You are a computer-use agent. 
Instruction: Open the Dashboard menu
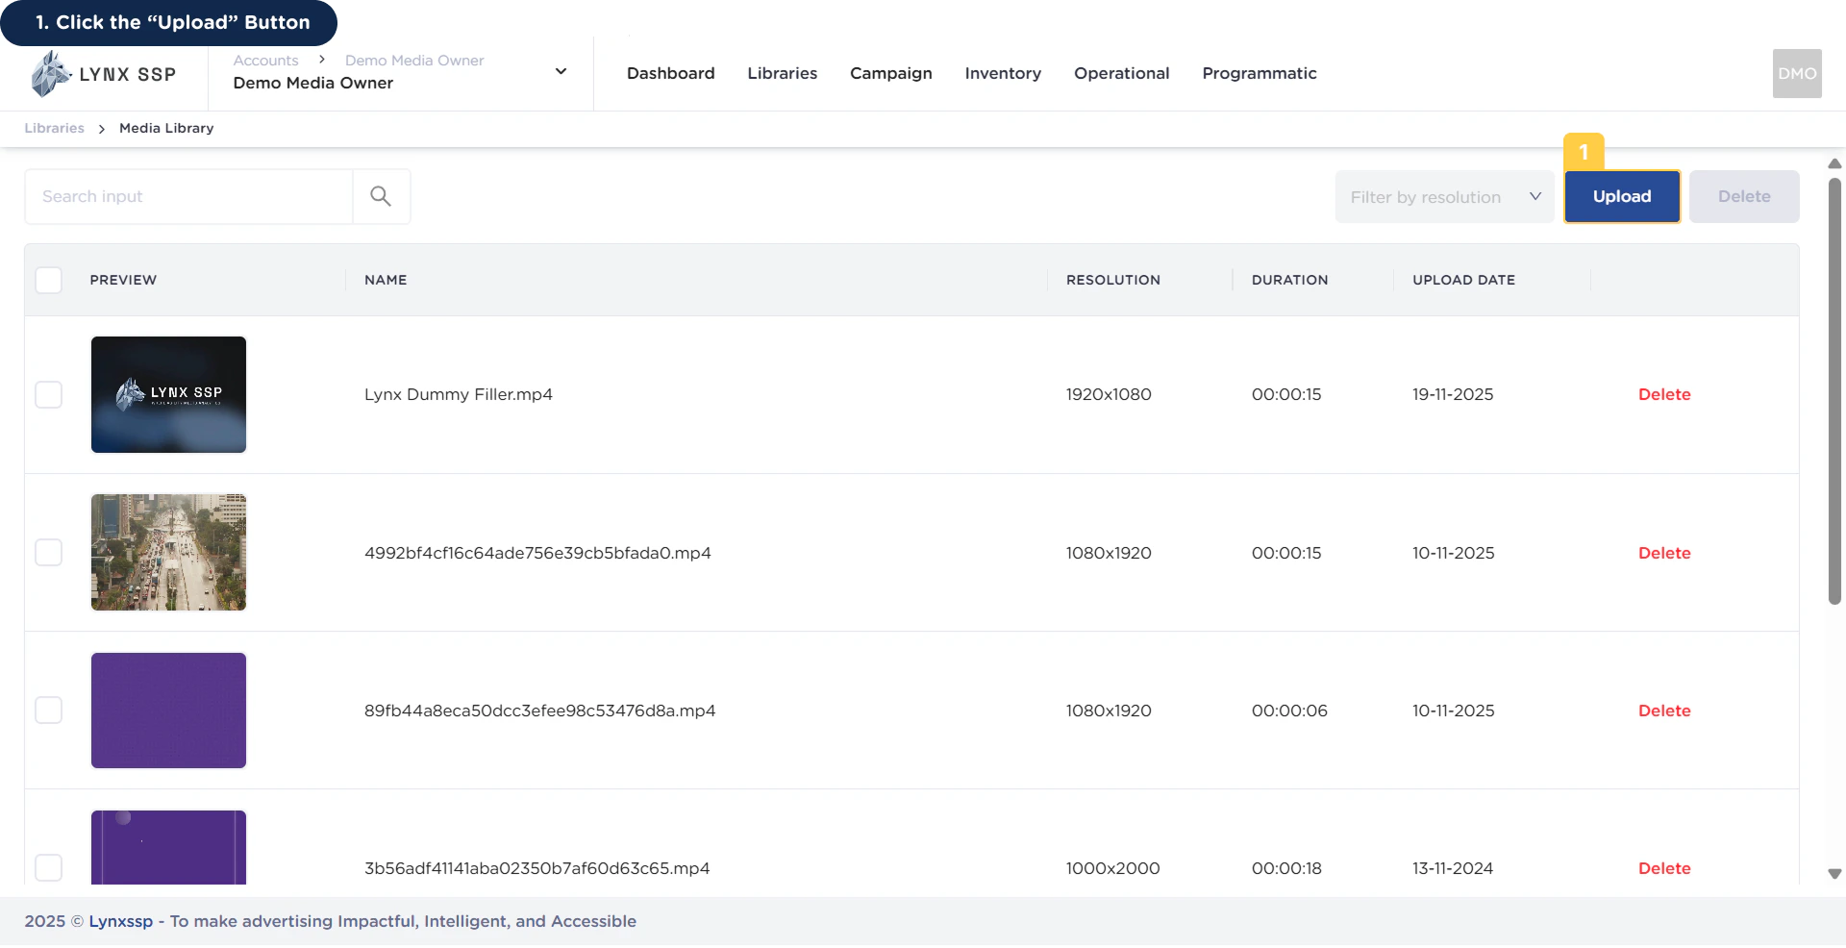[x=670, y=73]
